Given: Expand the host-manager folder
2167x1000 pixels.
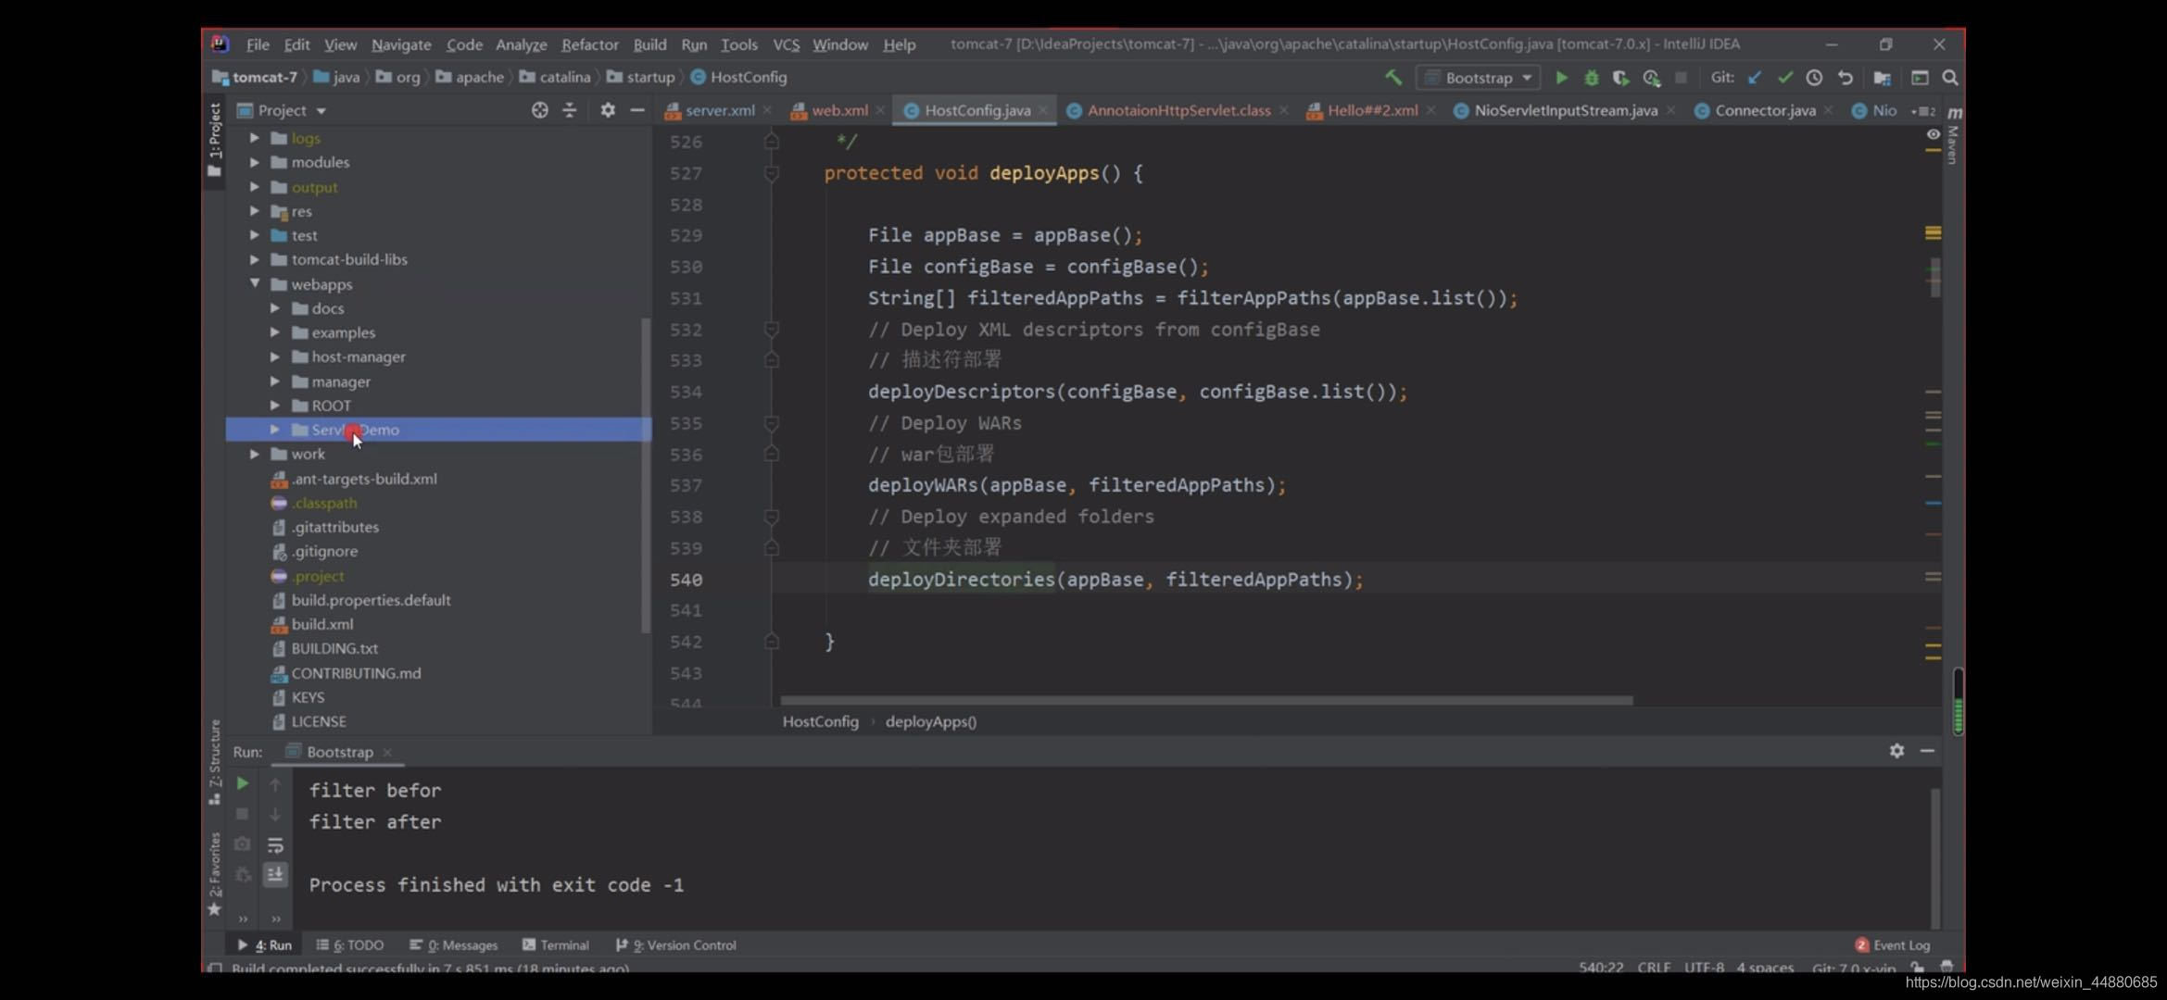Looking at the screenshot, I should click(274, 356).
